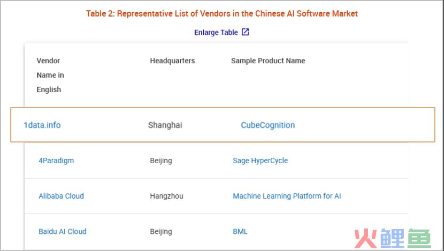The width and height of the screenshot is (444, 251).
Task: Click the red 火 watermark character
Action: click(x=365, y=238)
